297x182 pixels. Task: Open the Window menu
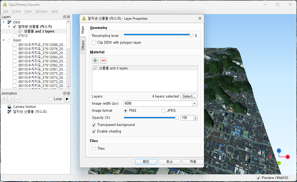(x=42, y=11)
